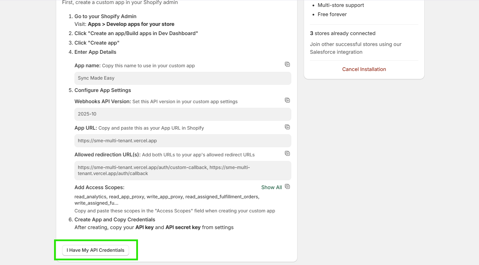Click the bold API key text
479x265 pixels.
coord(144,227)
